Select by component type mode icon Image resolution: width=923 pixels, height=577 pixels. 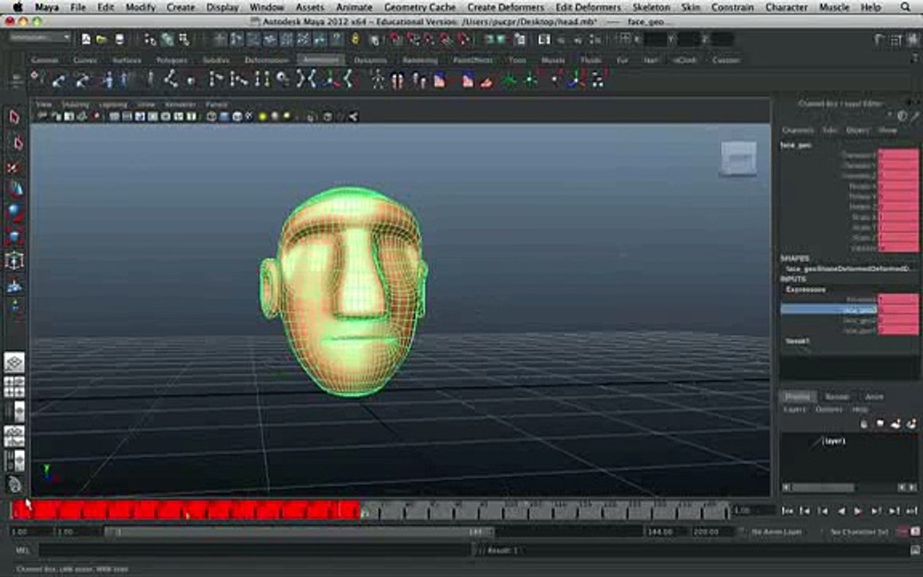(x=184, y=39)
